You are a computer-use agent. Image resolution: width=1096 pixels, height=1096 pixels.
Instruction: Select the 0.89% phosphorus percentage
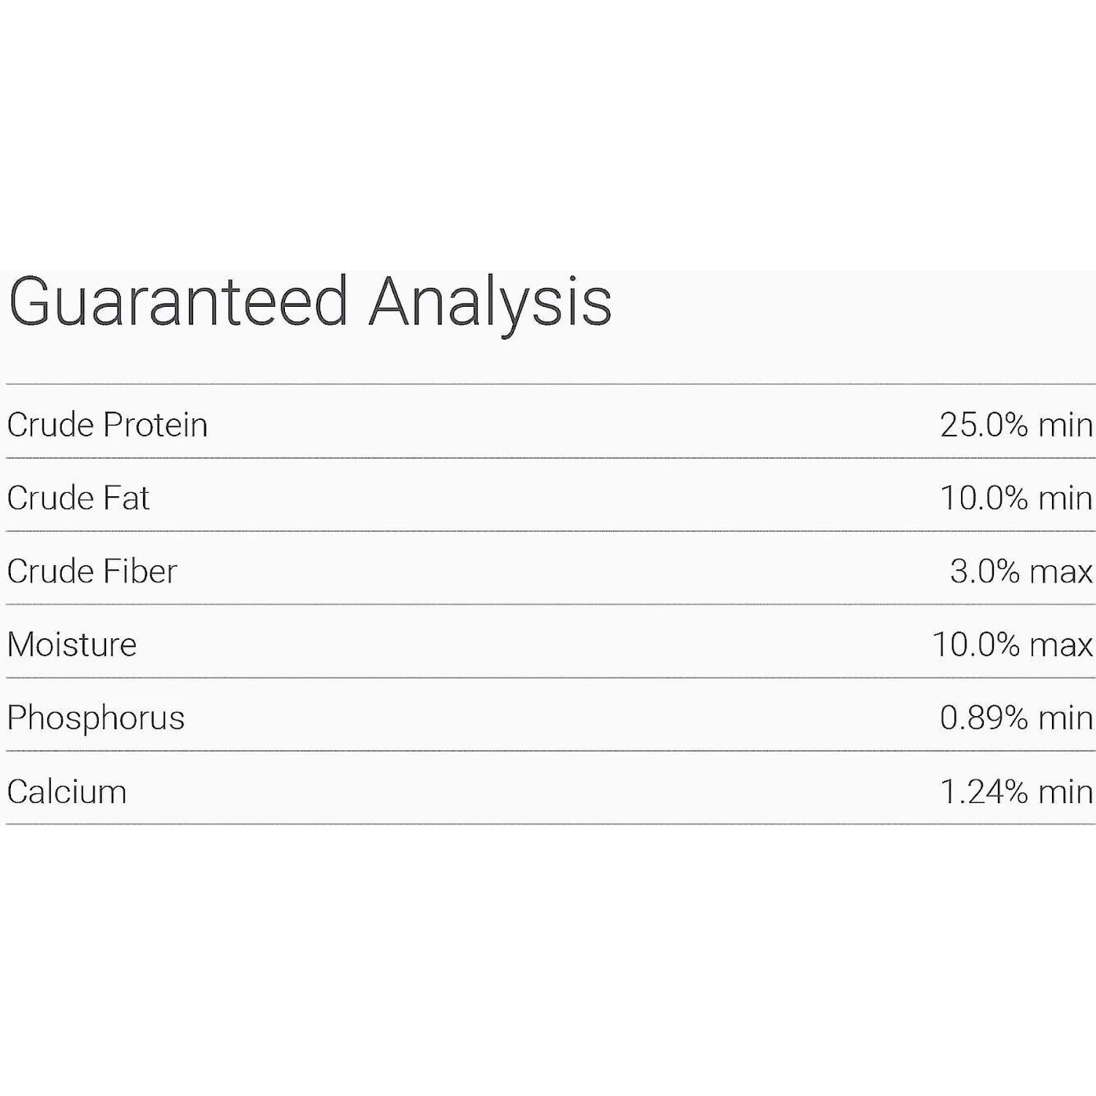pyautogui.click(x=983, y=718)
